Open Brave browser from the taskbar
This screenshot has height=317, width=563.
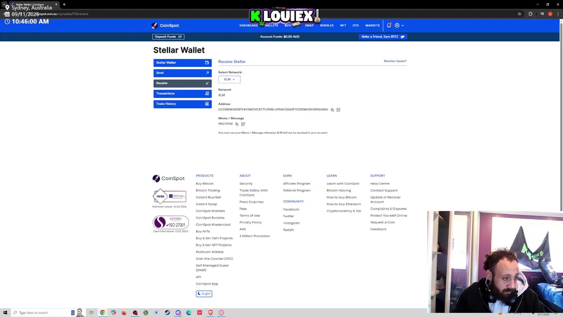tap(210, 313)
